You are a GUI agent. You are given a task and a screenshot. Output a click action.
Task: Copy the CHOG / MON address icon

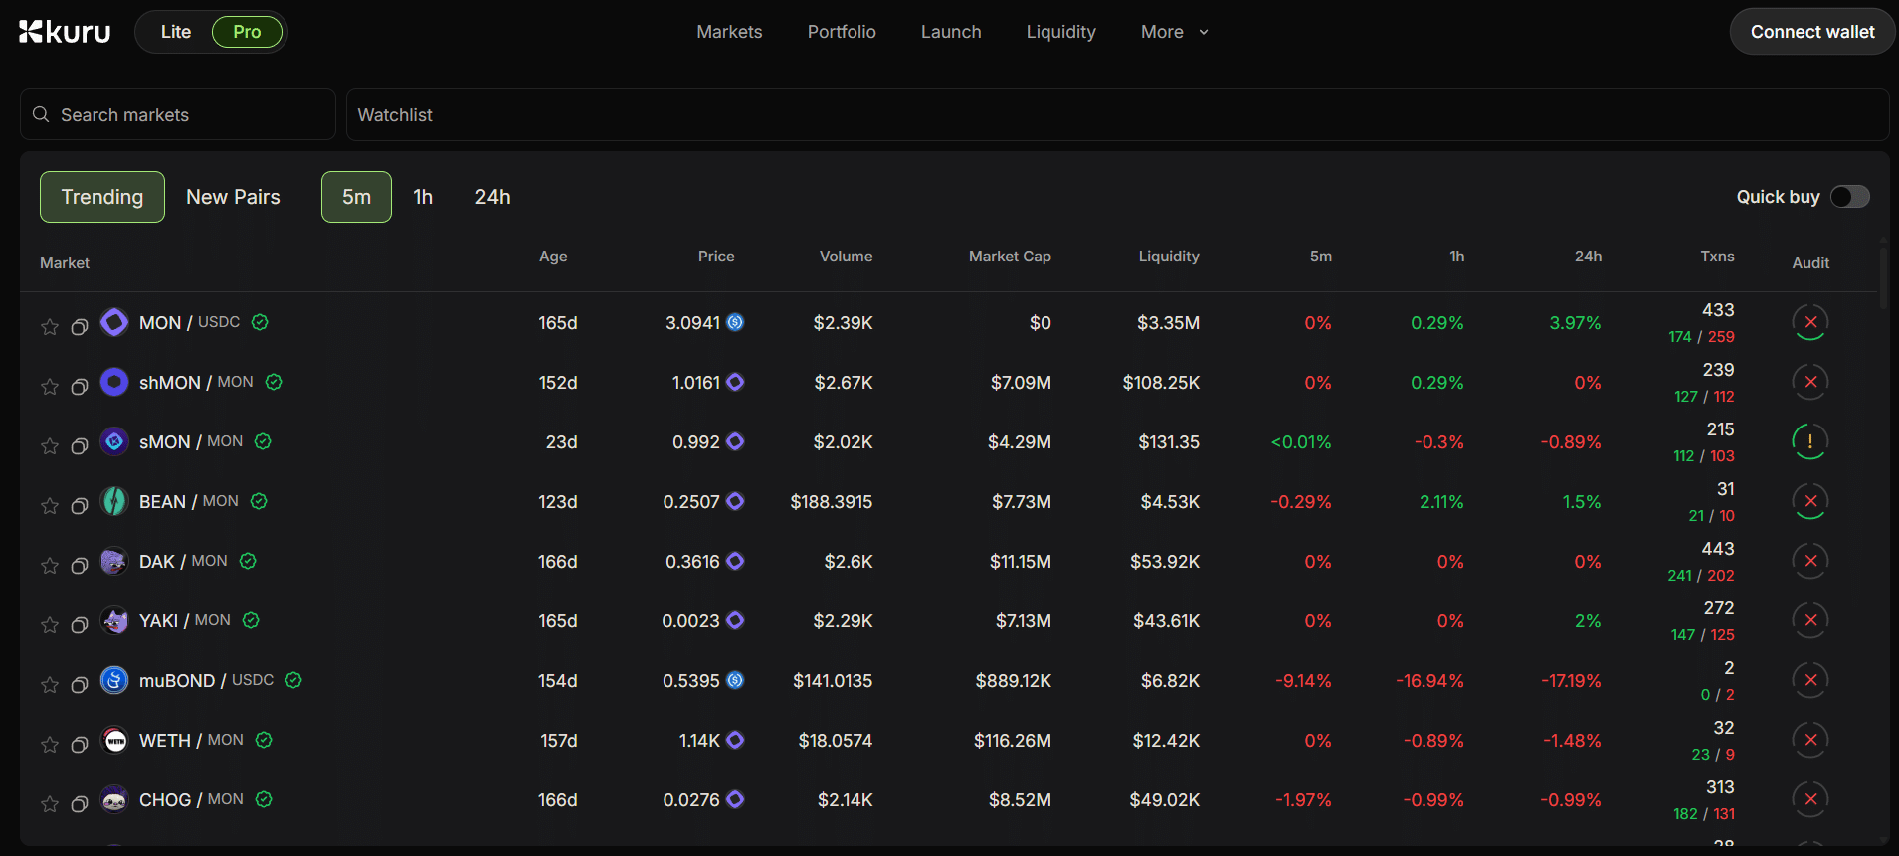80,804
